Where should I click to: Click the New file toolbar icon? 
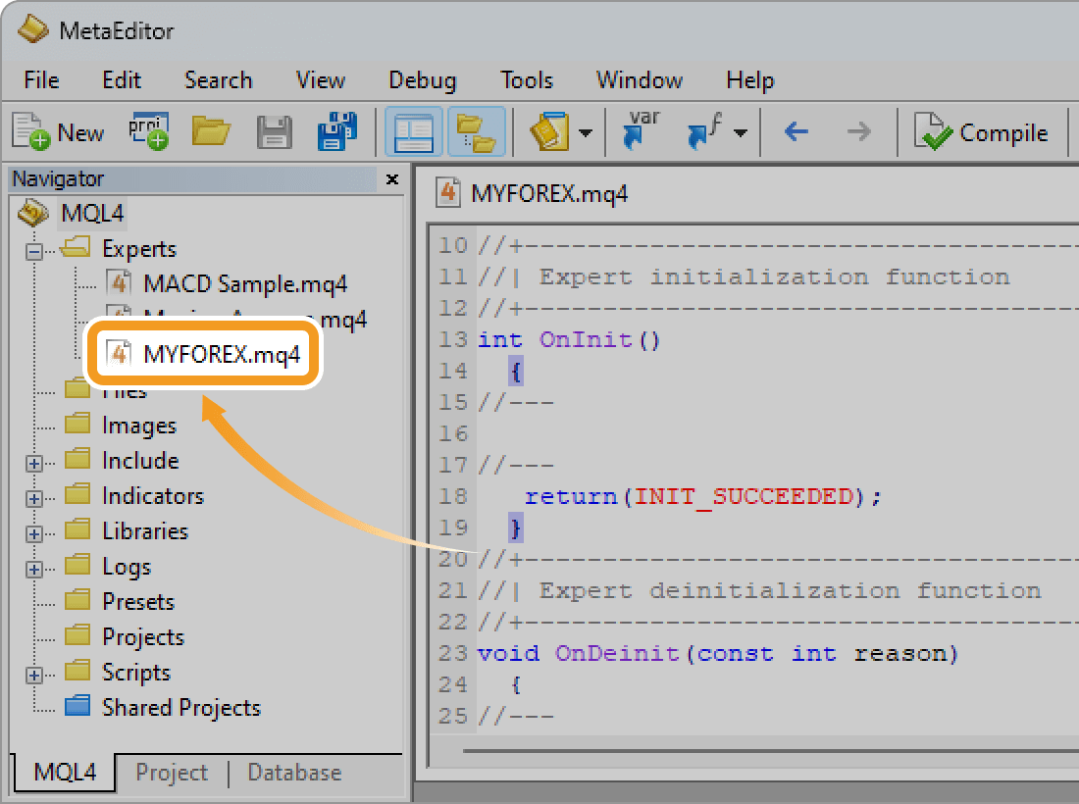pyautogui.click(x=57, y=133)
